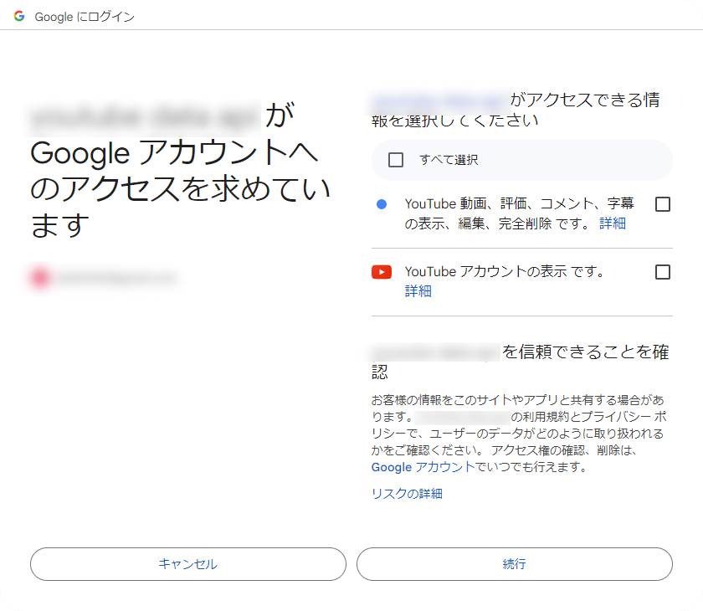Click the Google logo in header

pos(18,16)
